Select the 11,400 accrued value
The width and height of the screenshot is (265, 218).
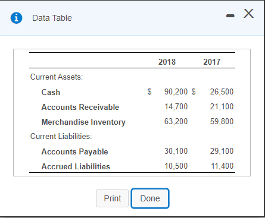click(222, 166)
